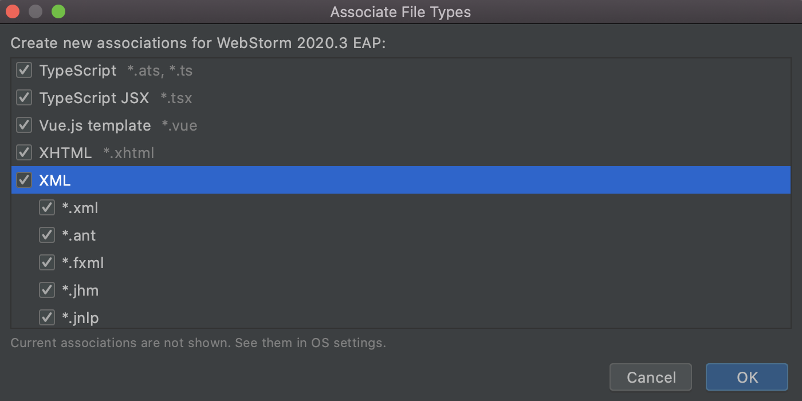Uncheck the *.ant extension checkbox
802x401 pixels.
pos(47,235)
